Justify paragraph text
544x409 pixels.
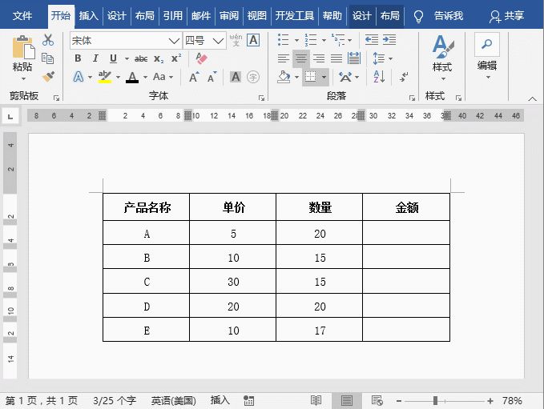[336, 58]
